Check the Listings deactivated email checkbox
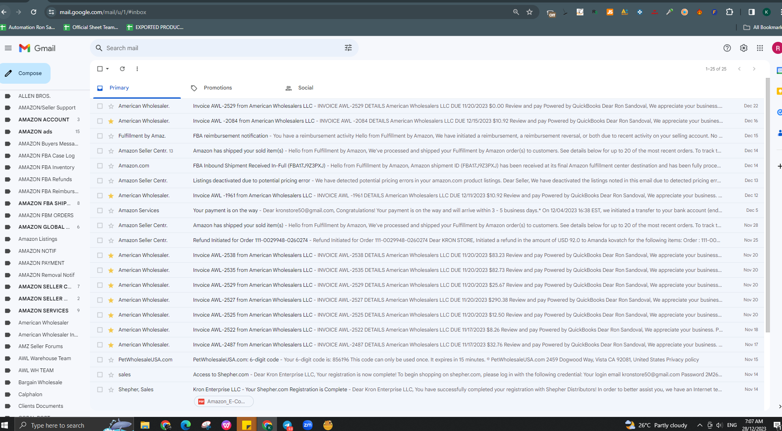Screen dimensions: 782x431 pos(100,181)
